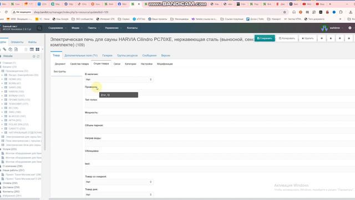The height and width of the screenshot is (200, 355).
Task: Click the table view icon in tree toolbar
Action: pyautogui.click(x=32, y=49)
